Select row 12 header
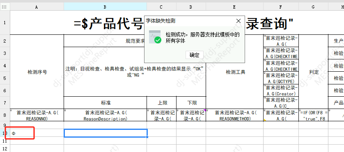344x152 pixels. coord(5,148)
